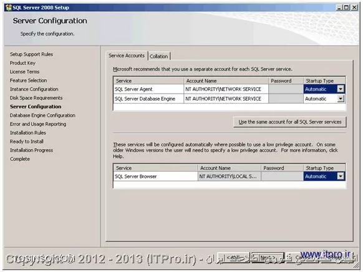Click Account Name cell for SQL Server Database Engine
The image size is (363, 272).
(x=226, y=99)
